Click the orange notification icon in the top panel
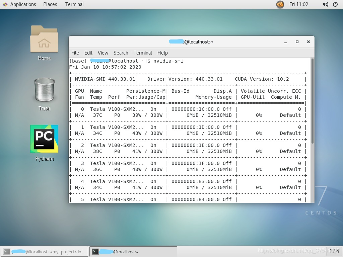343x257 pixels. 280,4
